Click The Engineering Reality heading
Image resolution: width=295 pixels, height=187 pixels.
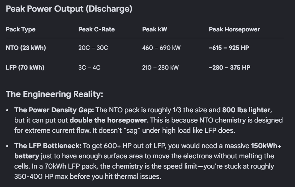(54, 95)
